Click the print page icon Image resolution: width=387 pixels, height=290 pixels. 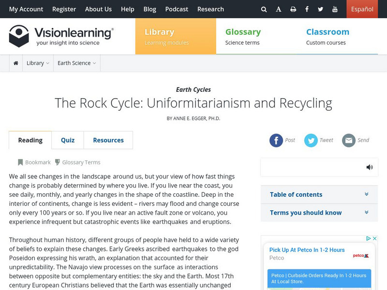pos(293,9)
